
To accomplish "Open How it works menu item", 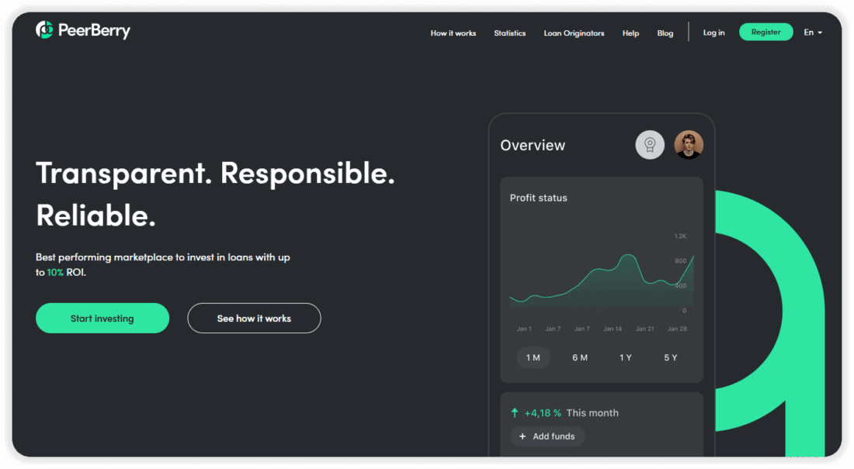I will [x=453, y=33].
